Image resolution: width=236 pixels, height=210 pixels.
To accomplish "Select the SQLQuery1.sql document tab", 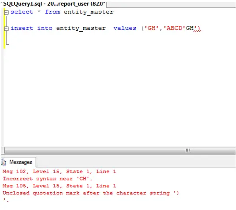I will tap(54, 3).
